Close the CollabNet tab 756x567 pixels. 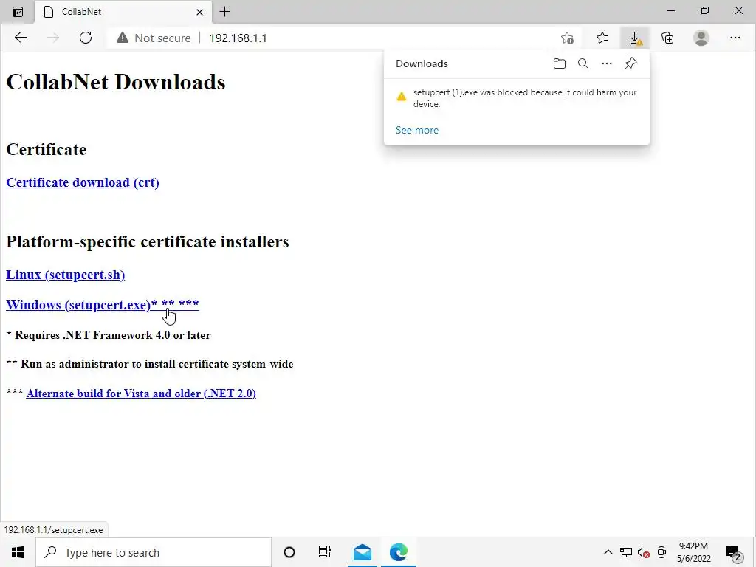click(199, 12)
